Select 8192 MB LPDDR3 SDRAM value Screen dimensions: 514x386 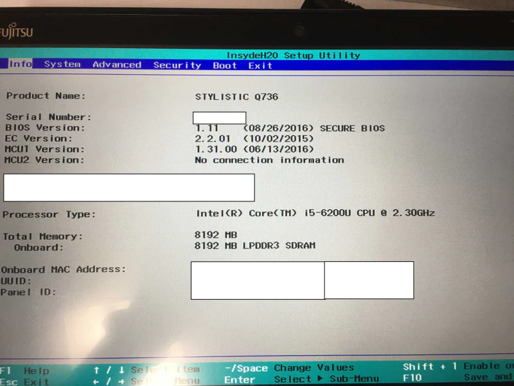point(255,246)
